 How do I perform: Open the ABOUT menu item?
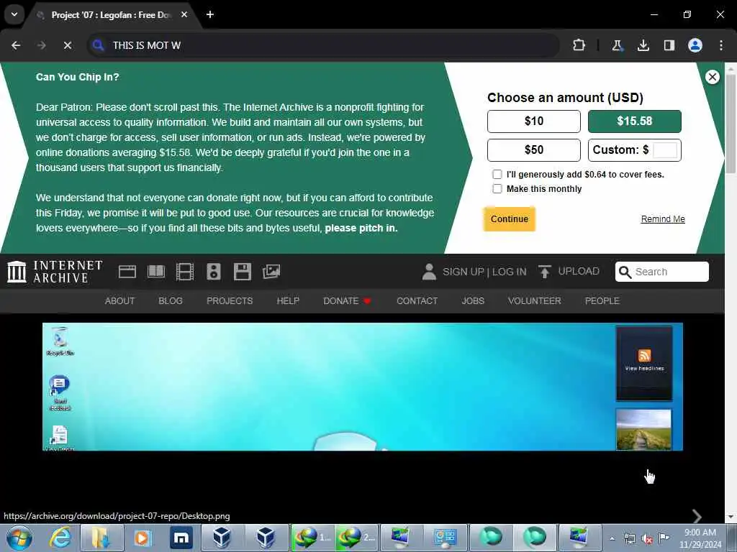coord(120,301)
